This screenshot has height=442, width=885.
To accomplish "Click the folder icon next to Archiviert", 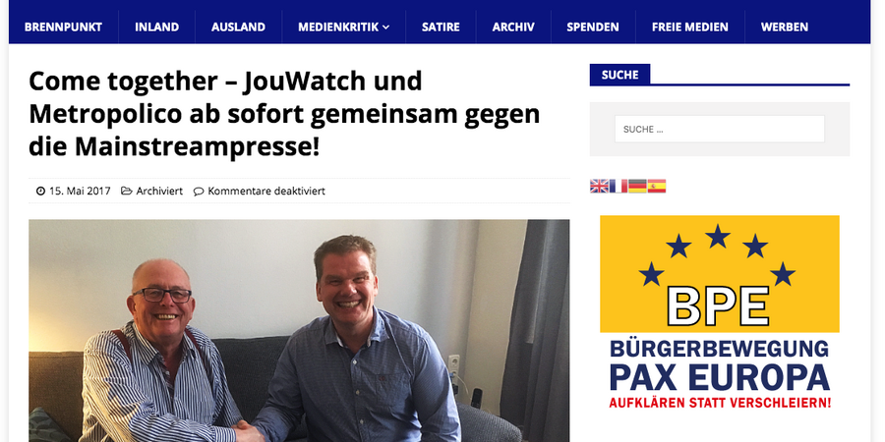I will point(127,192).
